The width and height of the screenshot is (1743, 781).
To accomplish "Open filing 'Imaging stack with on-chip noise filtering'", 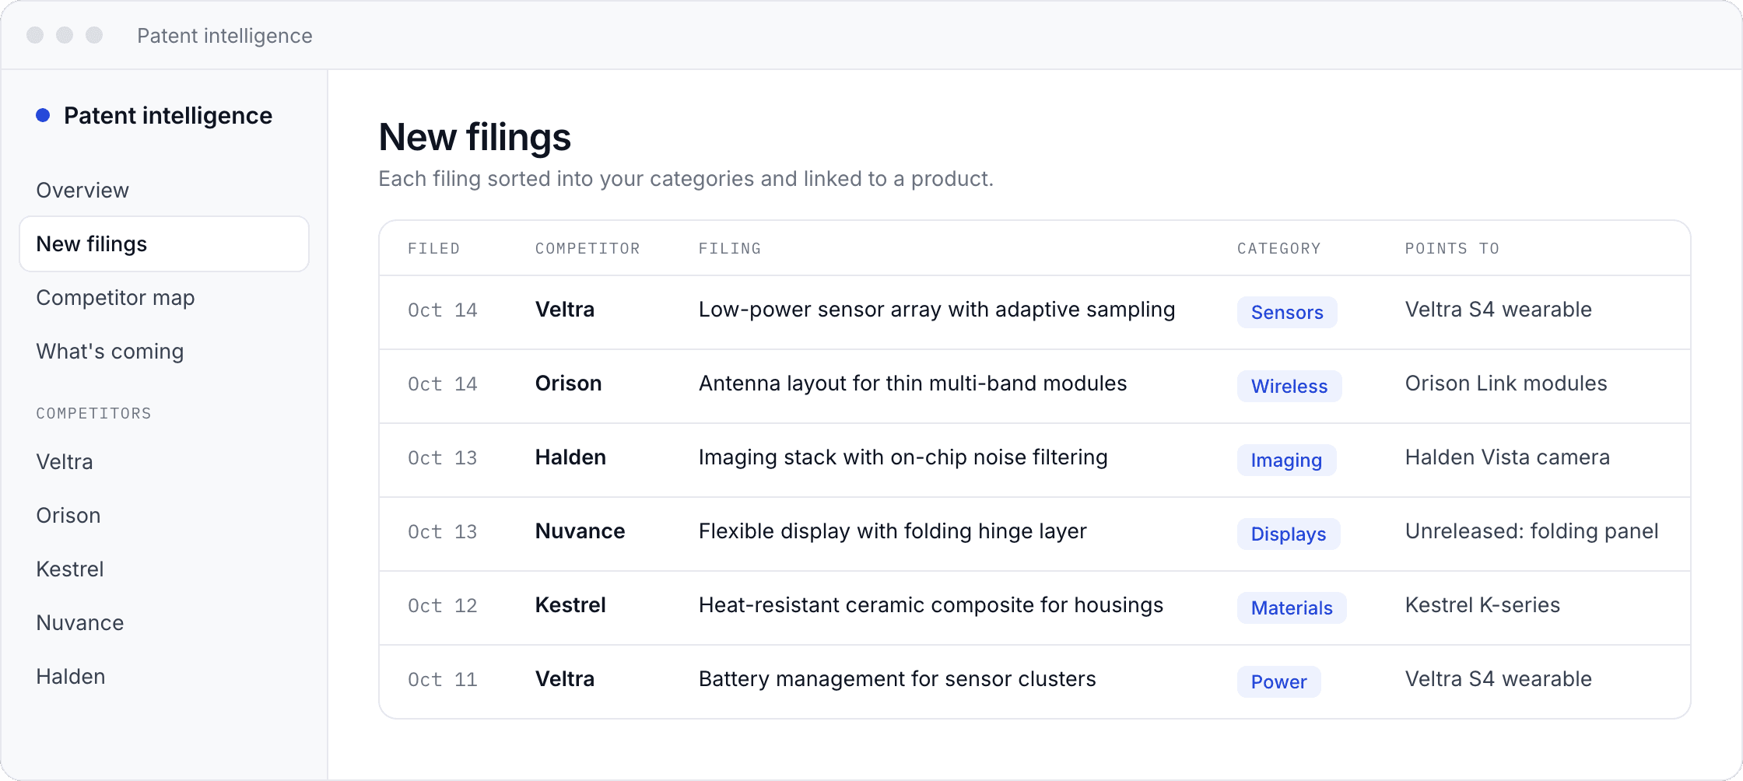I will coord(903,457).
